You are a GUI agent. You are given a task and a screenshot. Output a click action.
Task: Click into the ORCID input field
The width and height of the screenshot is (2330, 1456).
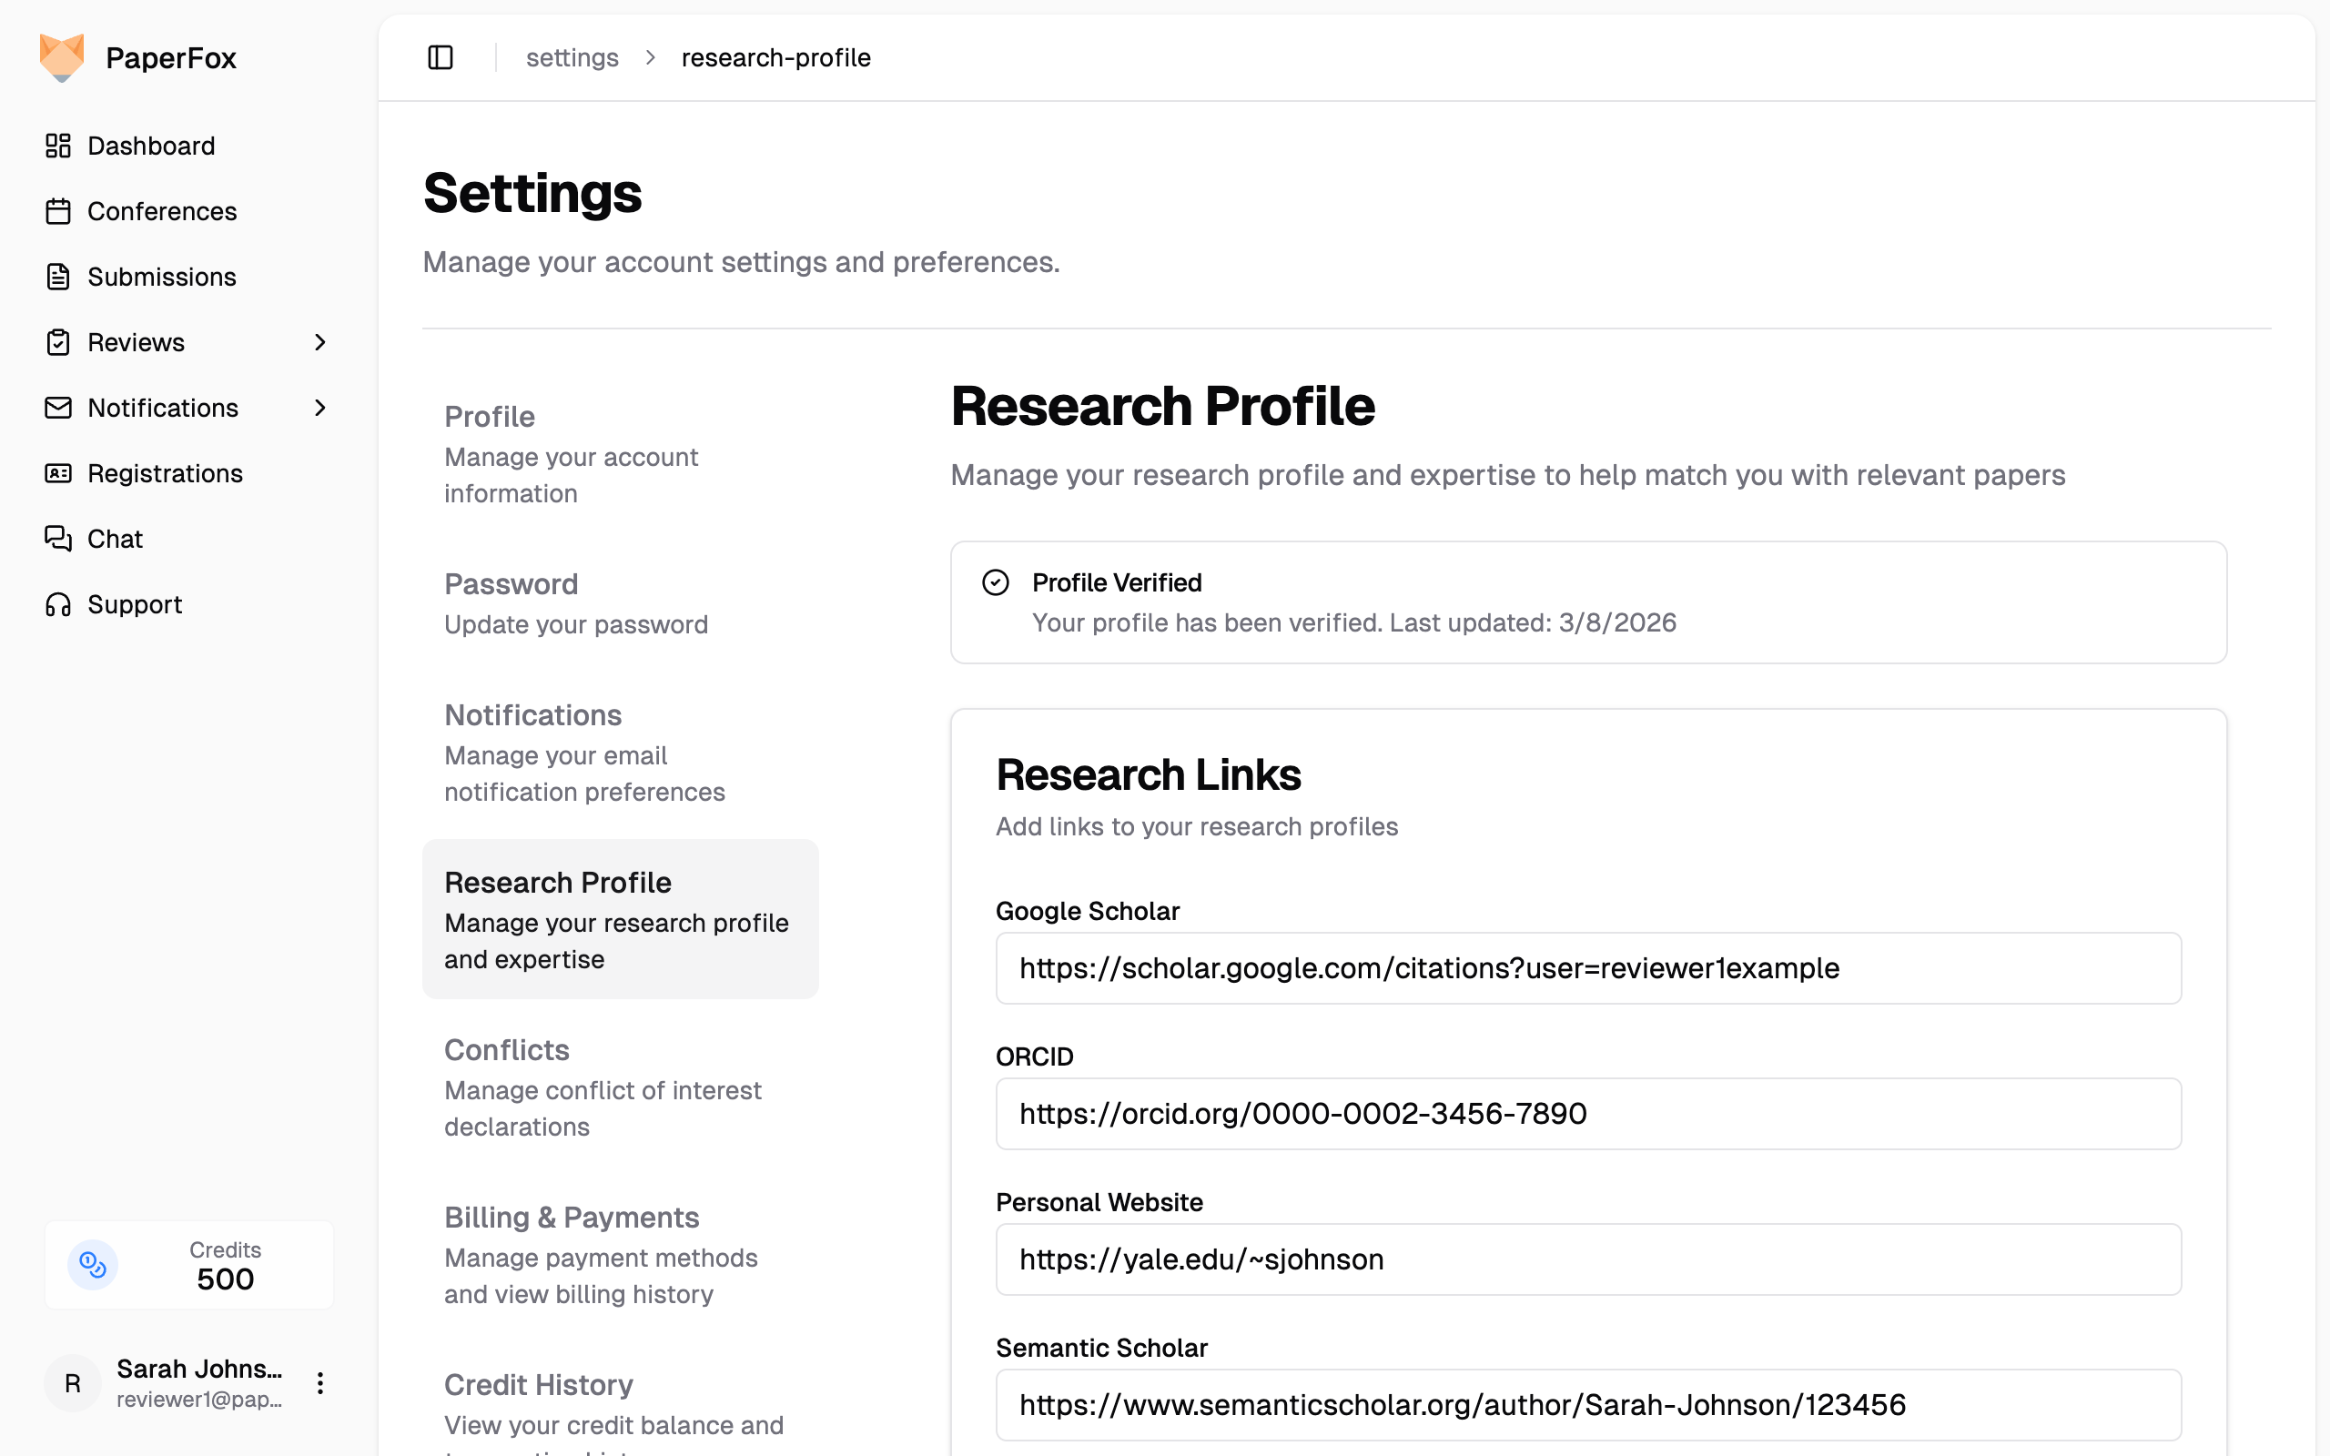pyautogui.click(x=1587, y=1113)
